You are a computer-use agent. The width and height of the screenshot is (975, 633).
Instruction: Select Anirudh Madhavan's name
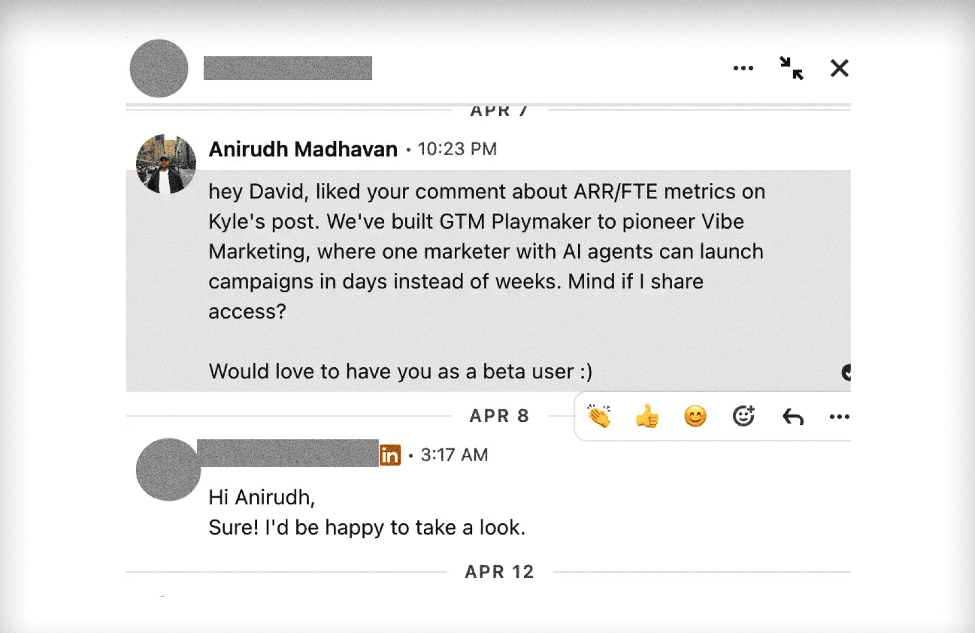click(x=303, y=149)
